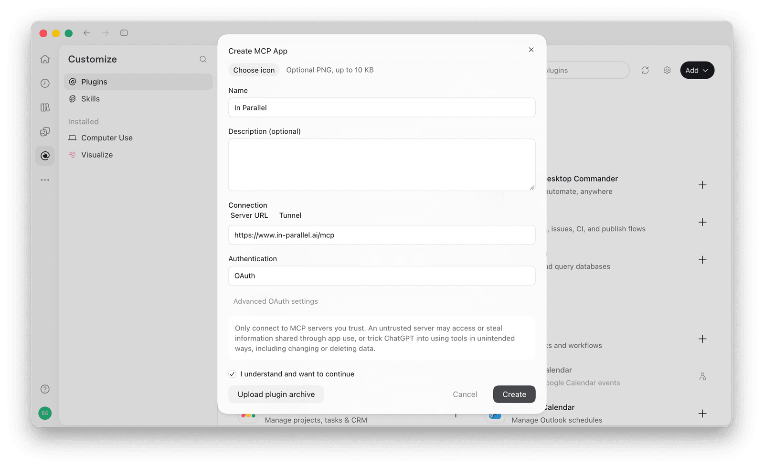Open plugin settings gear icon
Image resolution: width=764 pixels, height=468 pixels.
point(667,70)
